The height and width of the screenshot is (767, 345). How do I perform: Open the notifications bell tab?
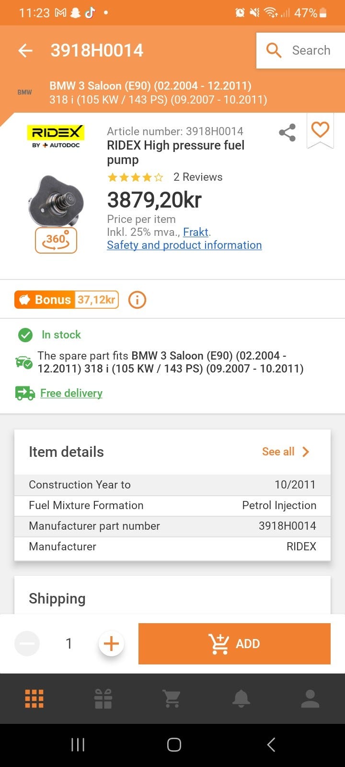pos(241,699)
